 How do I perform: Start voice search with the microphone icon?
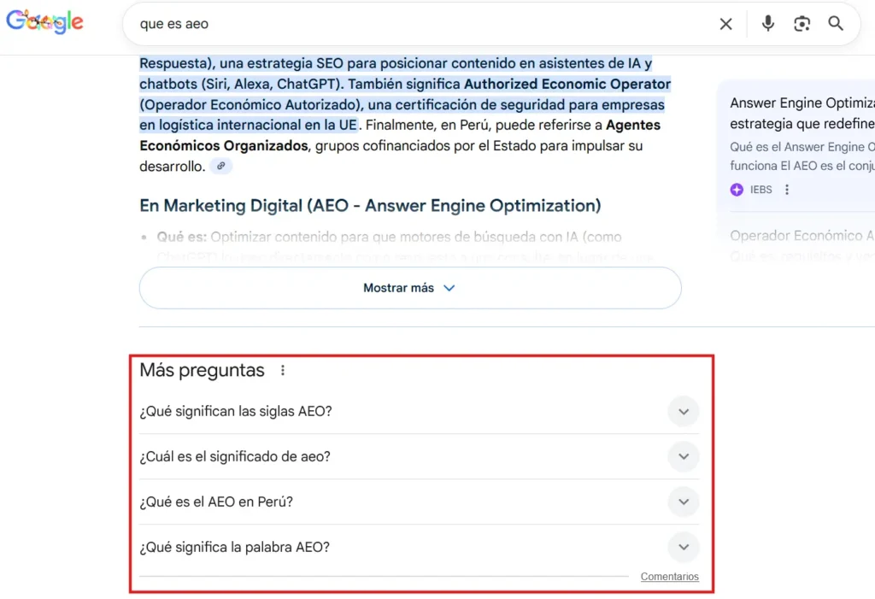tap(768, 23)
